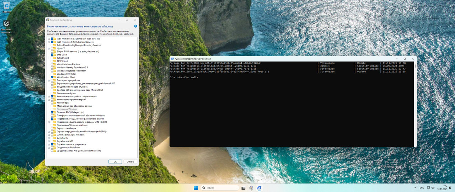The image size is (455, 192).
Task: Click the PowerShell prompt C:\Windows\System32>
Action: click(x=184, y=77)
